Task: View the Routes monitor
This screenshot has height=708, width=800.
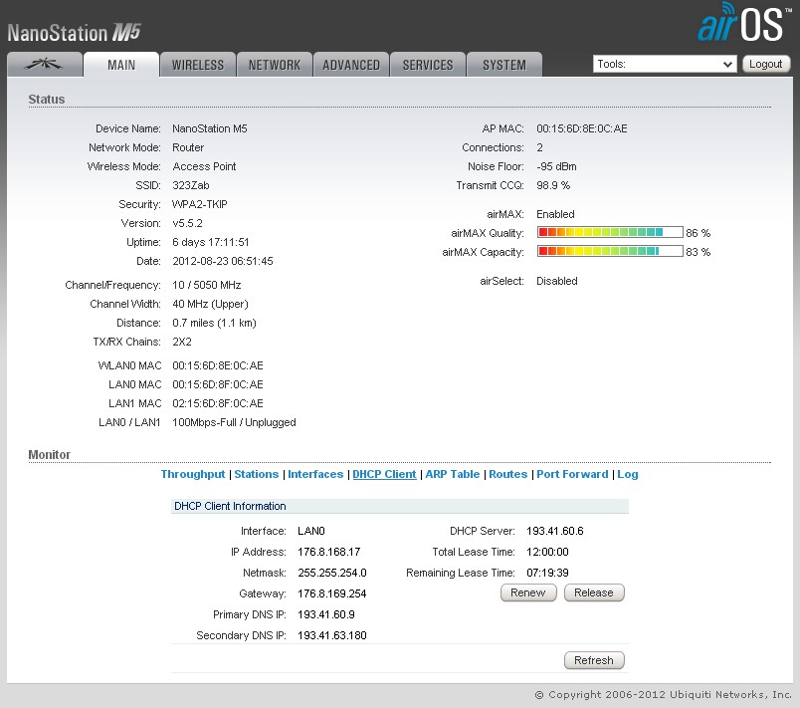Action: point(507,474)
